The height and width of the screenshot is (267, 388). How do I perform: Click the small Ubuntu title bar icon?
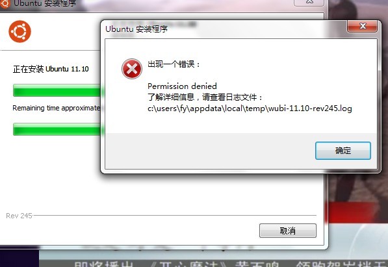5,3
